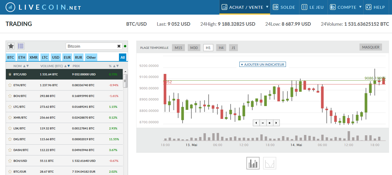Pan chart right with arrow button
This screenshot has width=392, height=175.
tap(276, 123)
